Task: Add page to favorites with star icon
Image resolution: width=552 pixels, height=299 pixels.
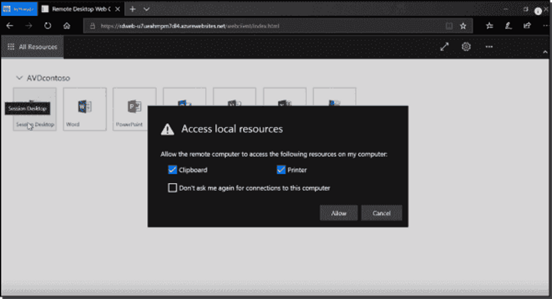Action: coord(463,26)
